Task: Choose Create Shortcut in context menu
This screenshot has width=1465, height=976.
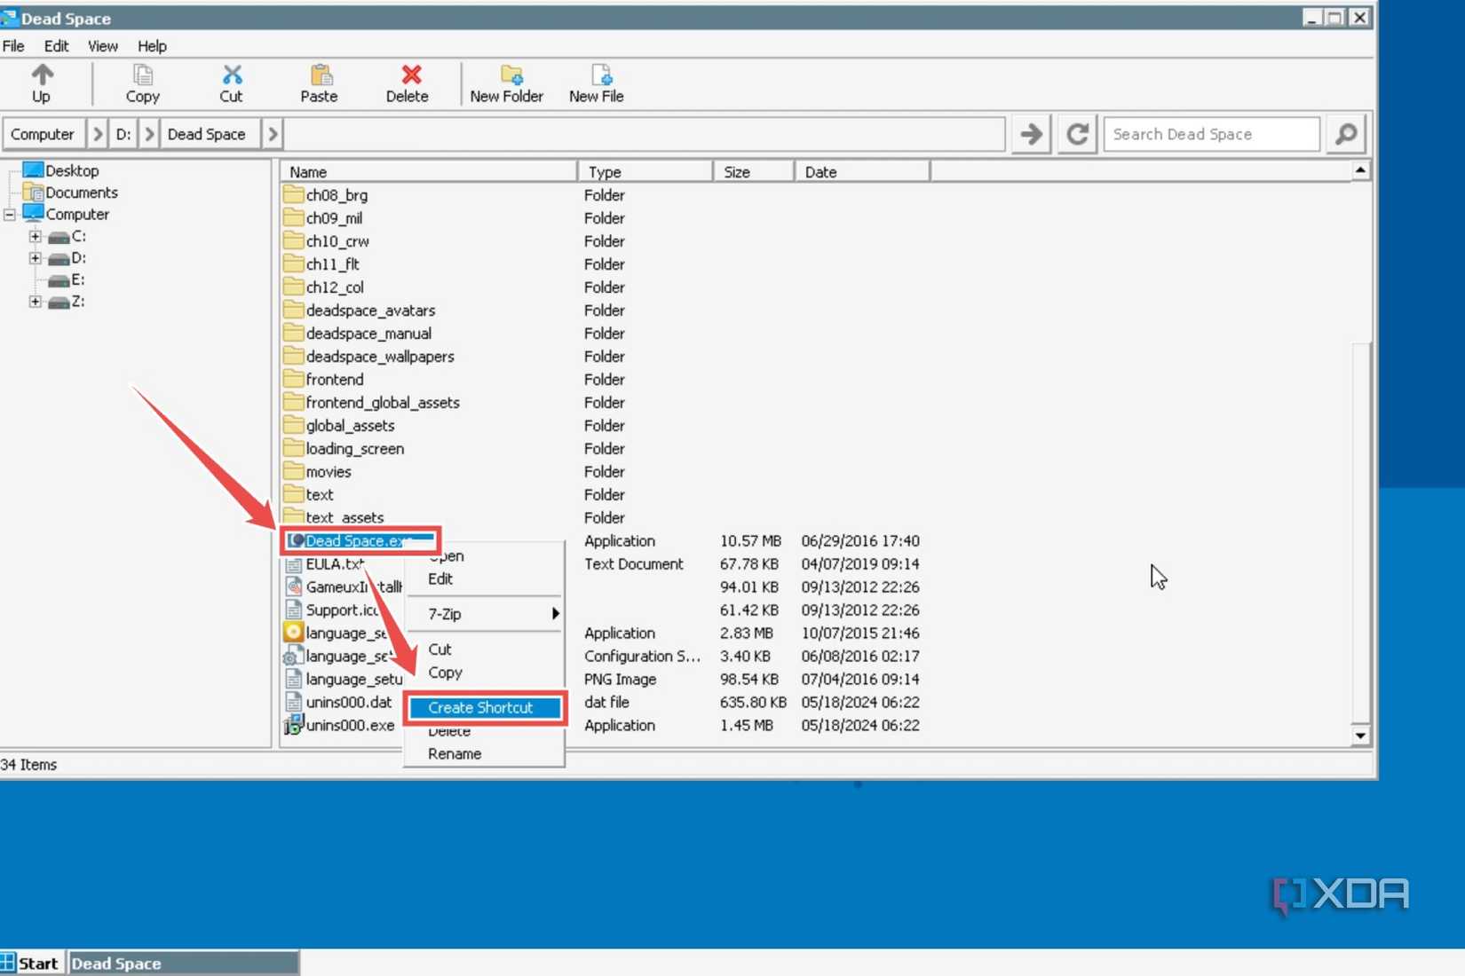Action: point(485,708)
